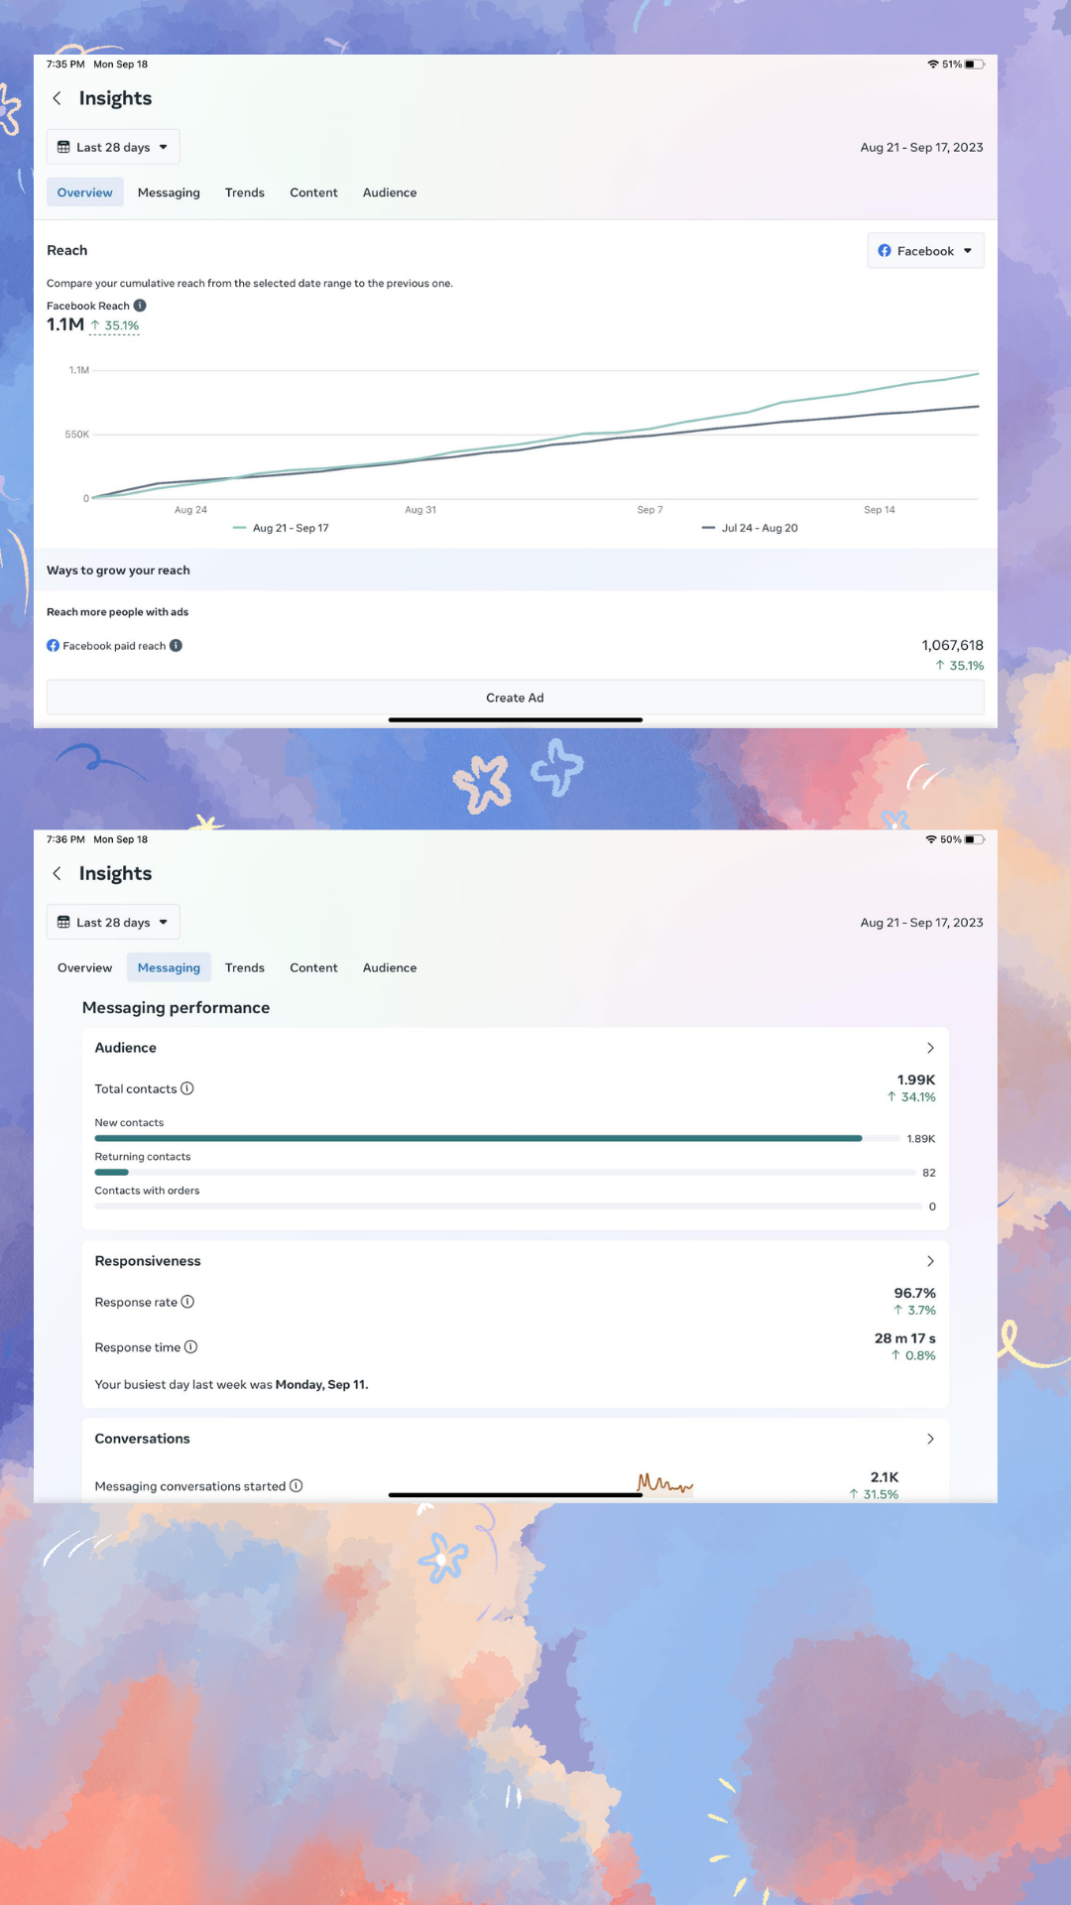Go back from bottom Insights screen
The width and height of the screenshot is (1071, 1905).
click(57, 873)
